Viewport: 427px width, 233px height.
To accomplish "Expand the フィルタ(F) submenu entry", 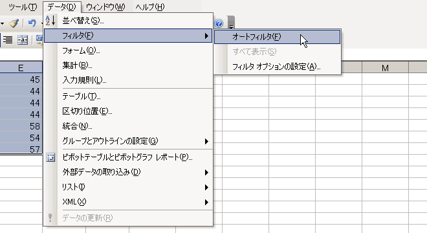I will [128, 36].
